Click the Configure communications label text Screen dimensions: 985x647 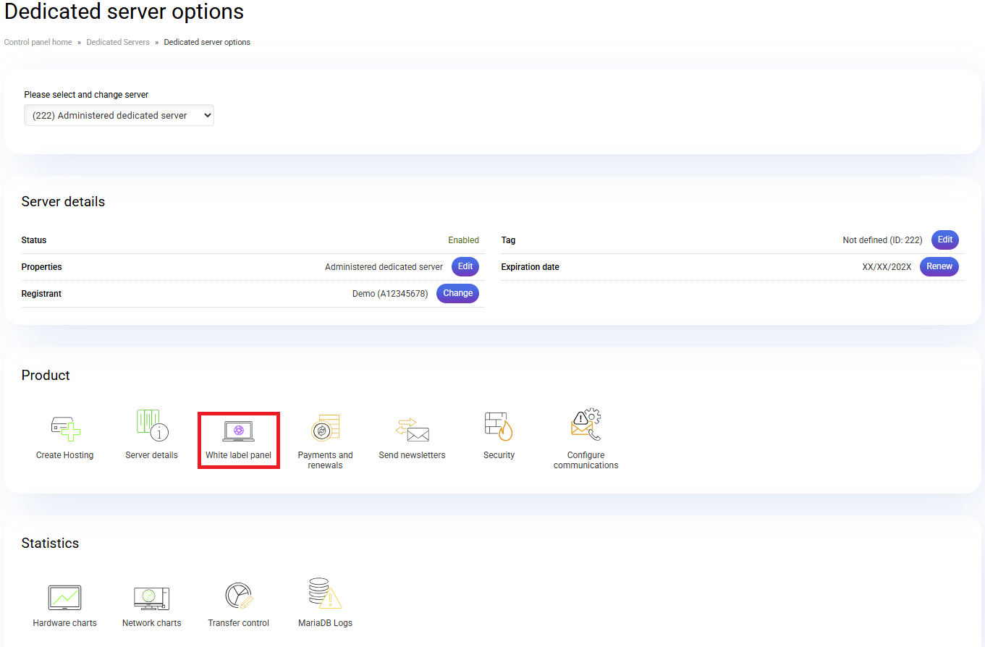[585, 460]
